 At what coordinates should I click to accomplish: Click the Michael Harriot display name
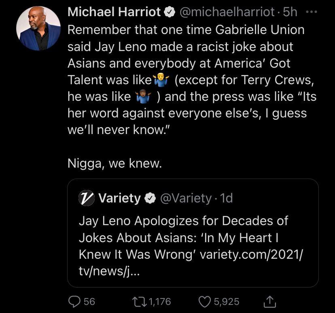pyautogui.click(x=114, y=12)
